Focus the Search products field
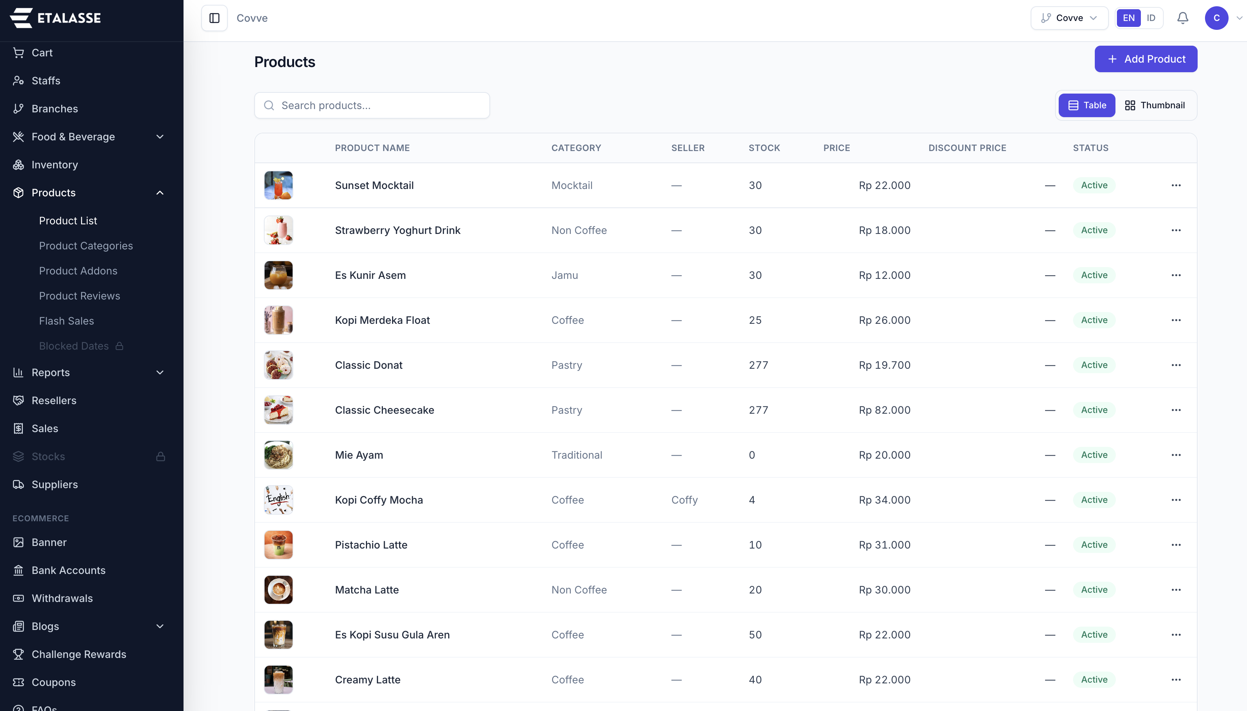1247x711 pixels. [x=372, y=105]
